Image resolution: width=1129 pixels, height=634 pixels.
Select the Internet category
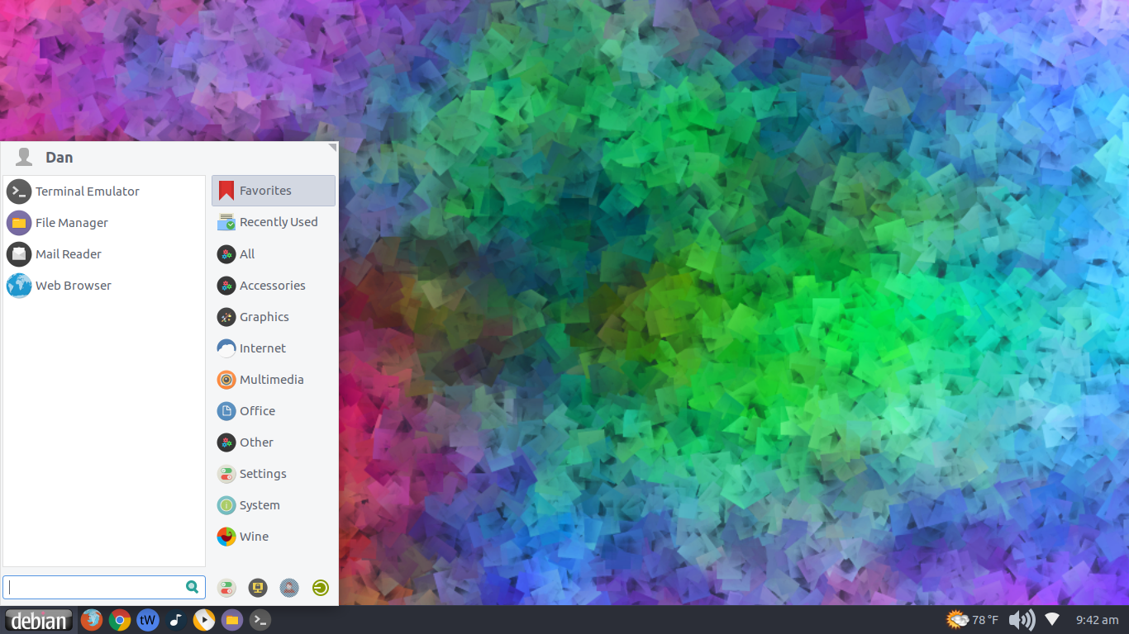274,348
